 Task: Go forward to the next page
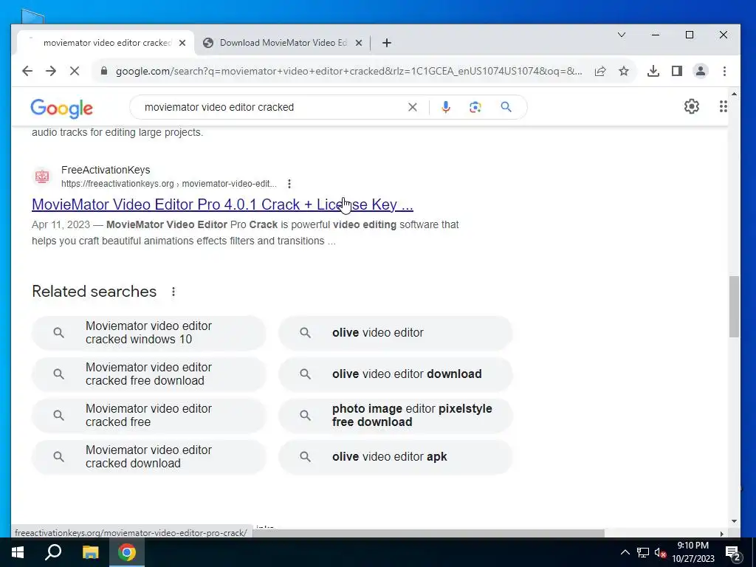coord(51,72)
